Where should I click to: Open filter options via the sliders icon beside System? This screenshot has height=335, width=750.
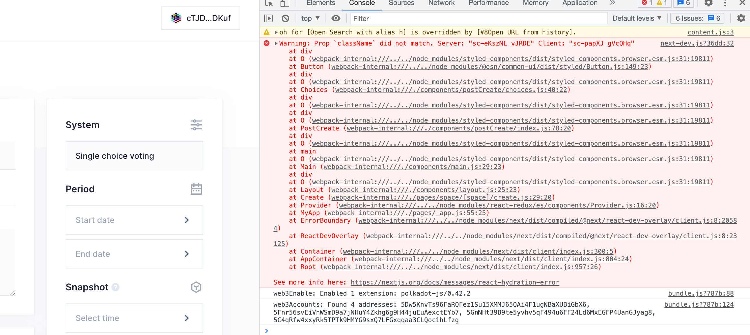pos(196,125)
